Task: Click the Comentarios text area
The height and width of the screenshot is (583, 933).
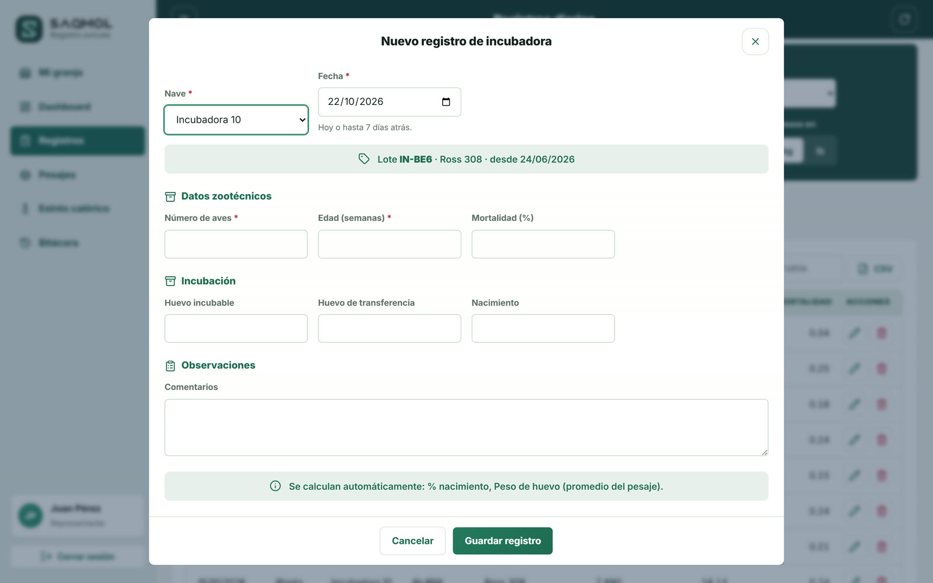Action: point(466,427)
